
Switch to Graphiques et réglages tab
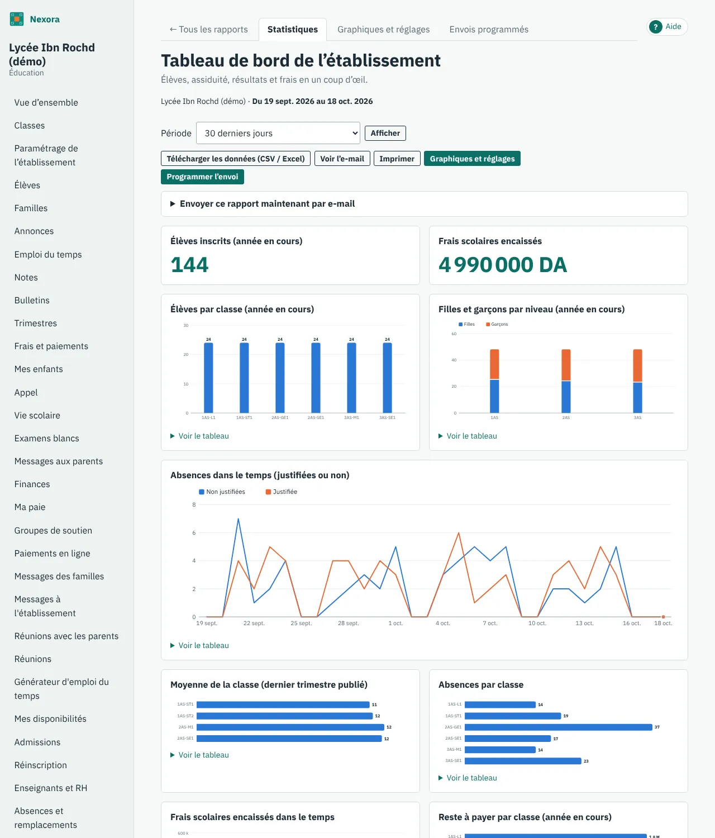pyautogui.click(x=384, y=29)
